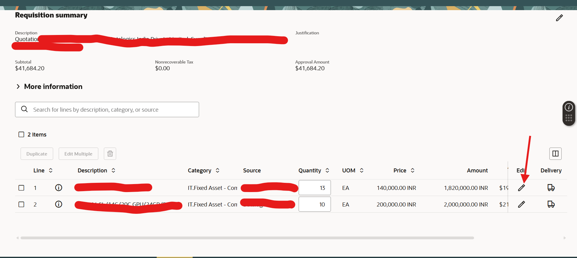Click the 2,000,000.00 INR amount cell
This screenshot has width=577, height=258.
click(x=466, y=205)
